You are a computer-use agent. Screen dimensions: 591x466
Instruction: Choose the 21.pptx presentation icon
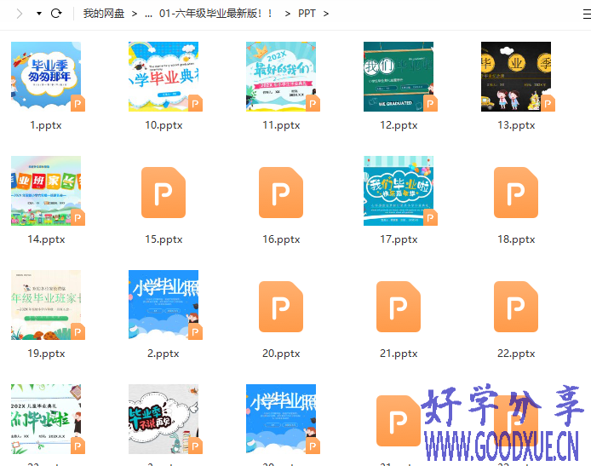pos(399,306)
